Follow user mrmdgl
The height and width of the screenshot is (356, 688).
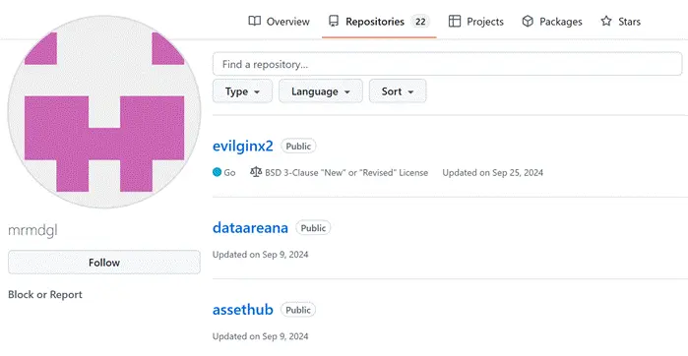coord(104,263)
